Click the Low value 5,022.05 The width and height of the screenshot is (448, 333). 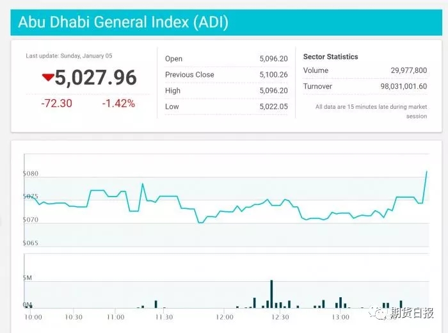click(x=273, y=107)
